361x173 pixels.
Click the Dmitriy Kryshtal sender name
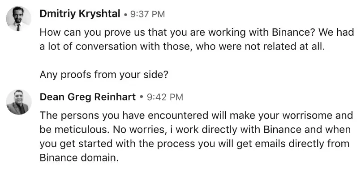80,14
